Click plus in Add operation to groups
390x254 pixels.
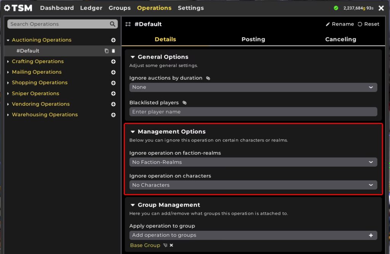tap(371, 235)
